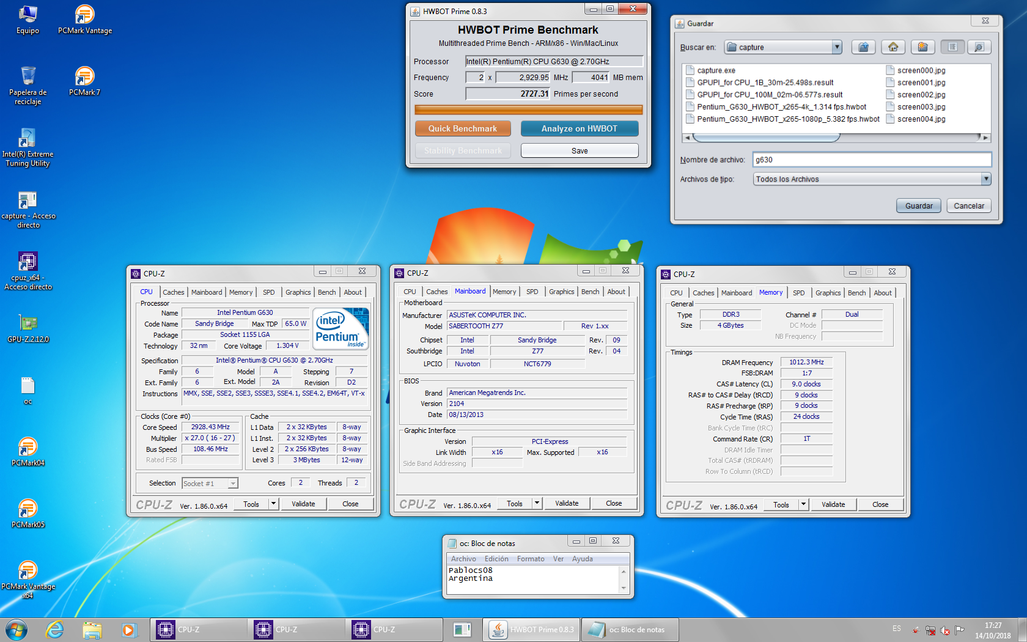The image size is (1027, 642).
Task: Click the network tray icon
Action: 930,630
